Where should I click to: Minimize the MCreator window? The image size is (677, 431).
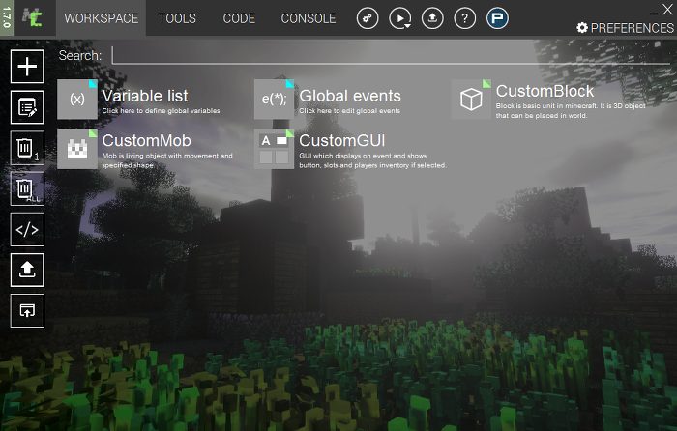(654, 13)
